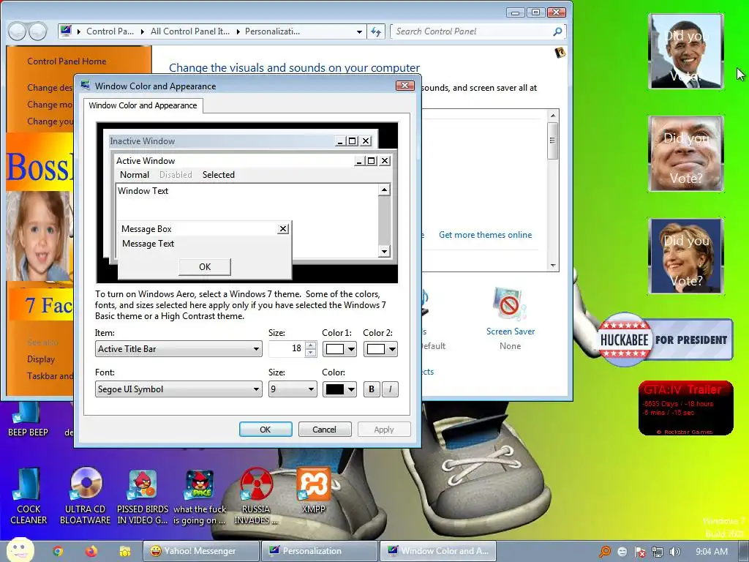The height and width of the screenshot is (562, 749).
Task: Click 'Selected' in preview menu
Action: click(218, 175)
